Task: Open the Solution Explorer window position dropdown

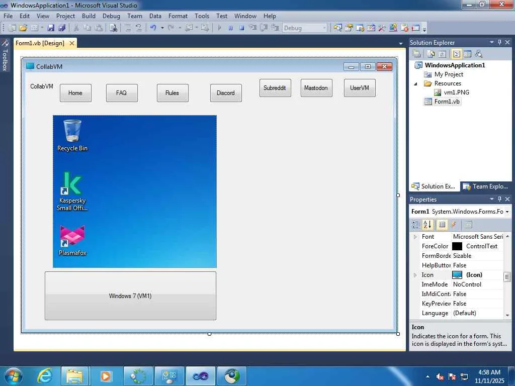Action: (492, 42)
